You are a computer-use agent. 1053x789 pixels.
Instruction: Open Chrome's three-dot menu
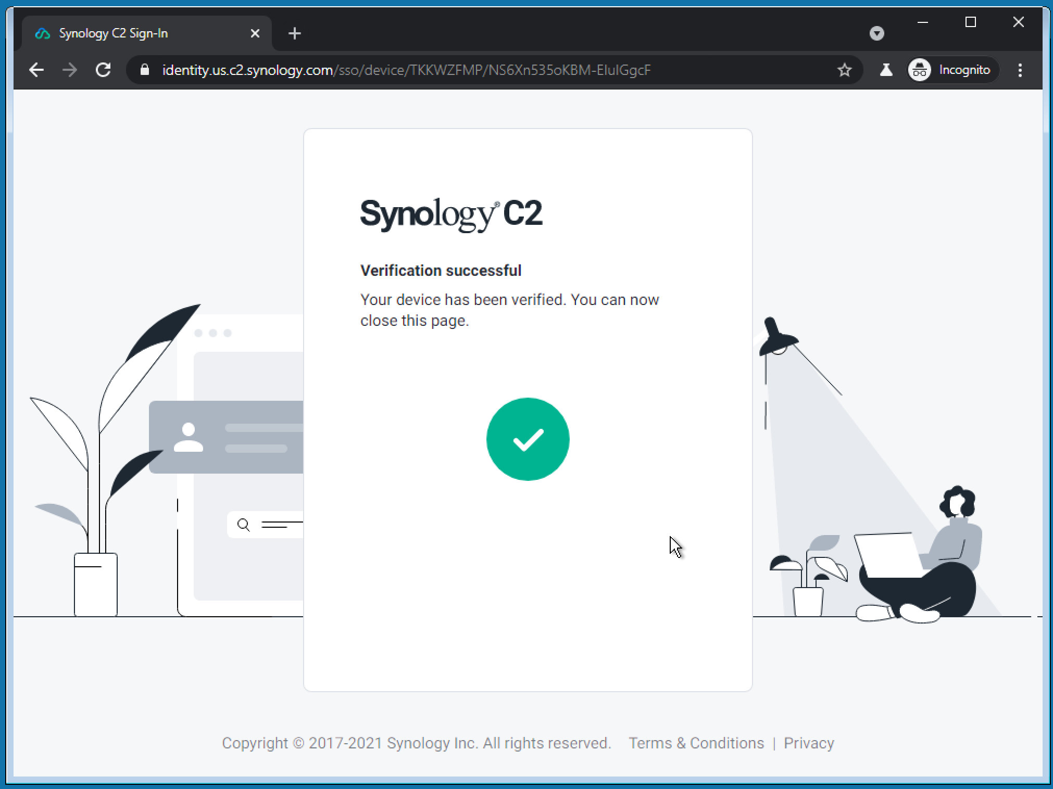click(x=1020, y=70)
